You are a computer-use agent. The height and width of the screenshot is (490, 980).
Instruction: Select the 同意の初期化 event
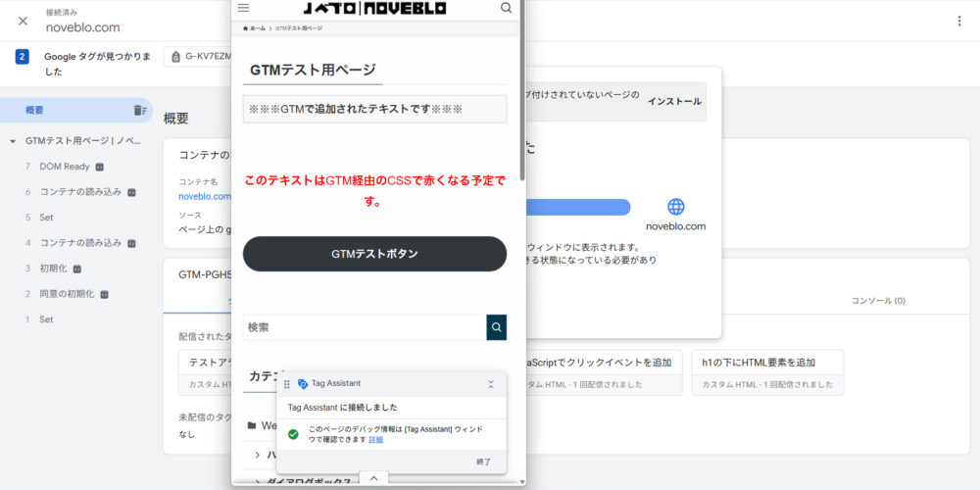[67, 294]
